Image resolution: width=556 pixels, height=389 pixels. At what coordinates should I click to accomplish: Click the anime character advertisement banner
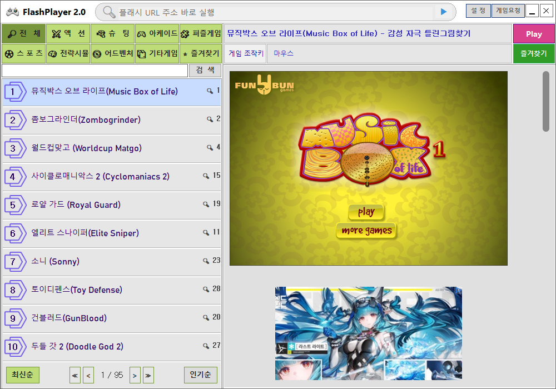click(x=369, y=333)
